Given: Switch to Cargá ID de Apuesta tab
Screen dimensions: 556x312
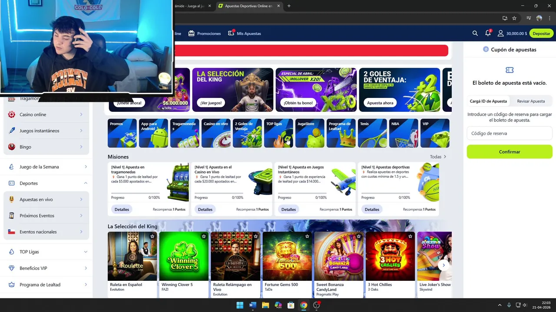Looking at the screenshot, I should click(x=488, y=101).
